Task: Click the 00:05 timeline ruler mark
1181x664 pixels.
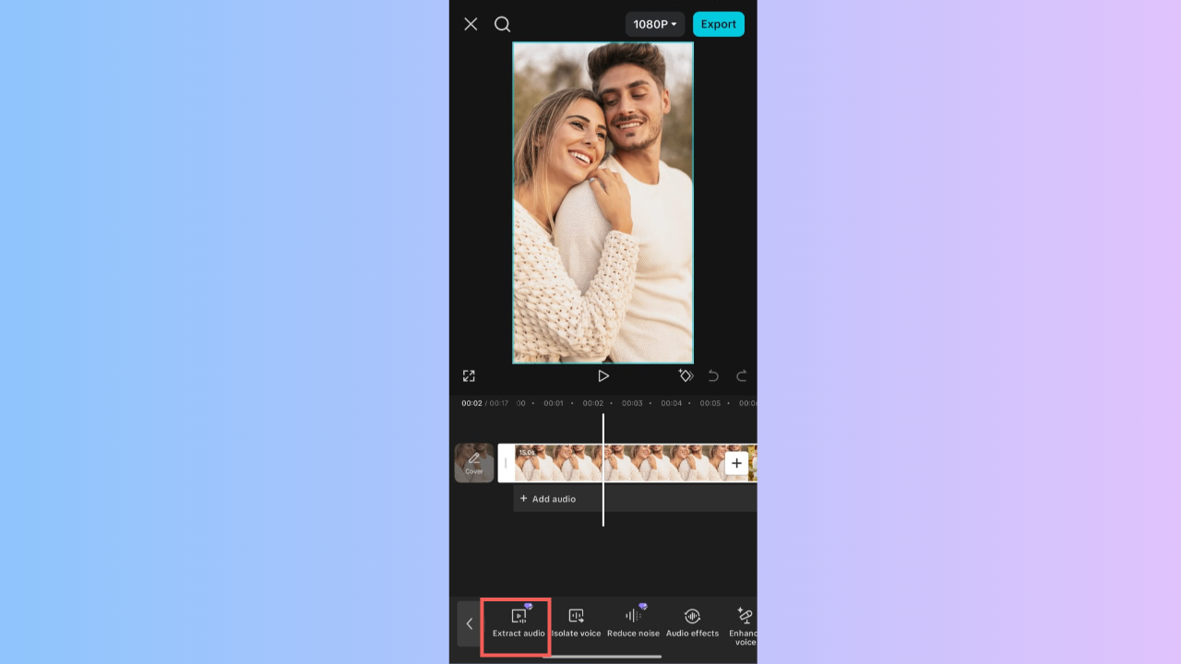Action: (x=710, y=403)
